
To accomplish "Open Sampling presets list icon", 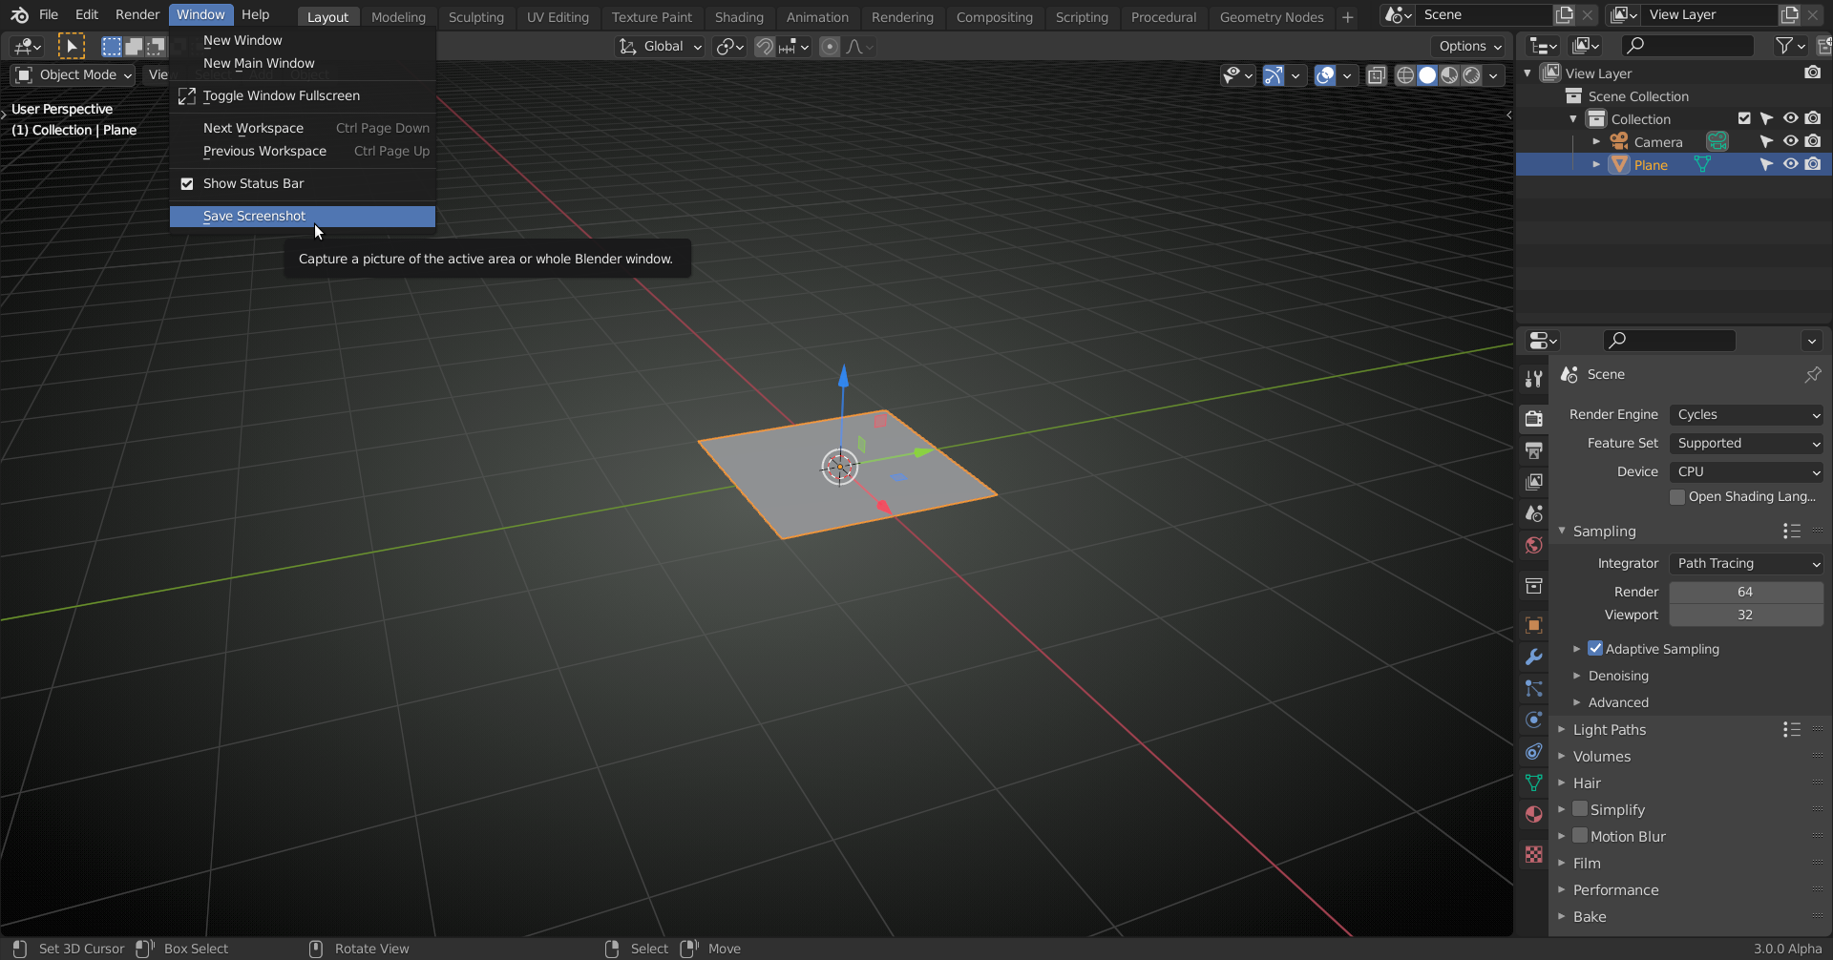I will click(1792, 531).
